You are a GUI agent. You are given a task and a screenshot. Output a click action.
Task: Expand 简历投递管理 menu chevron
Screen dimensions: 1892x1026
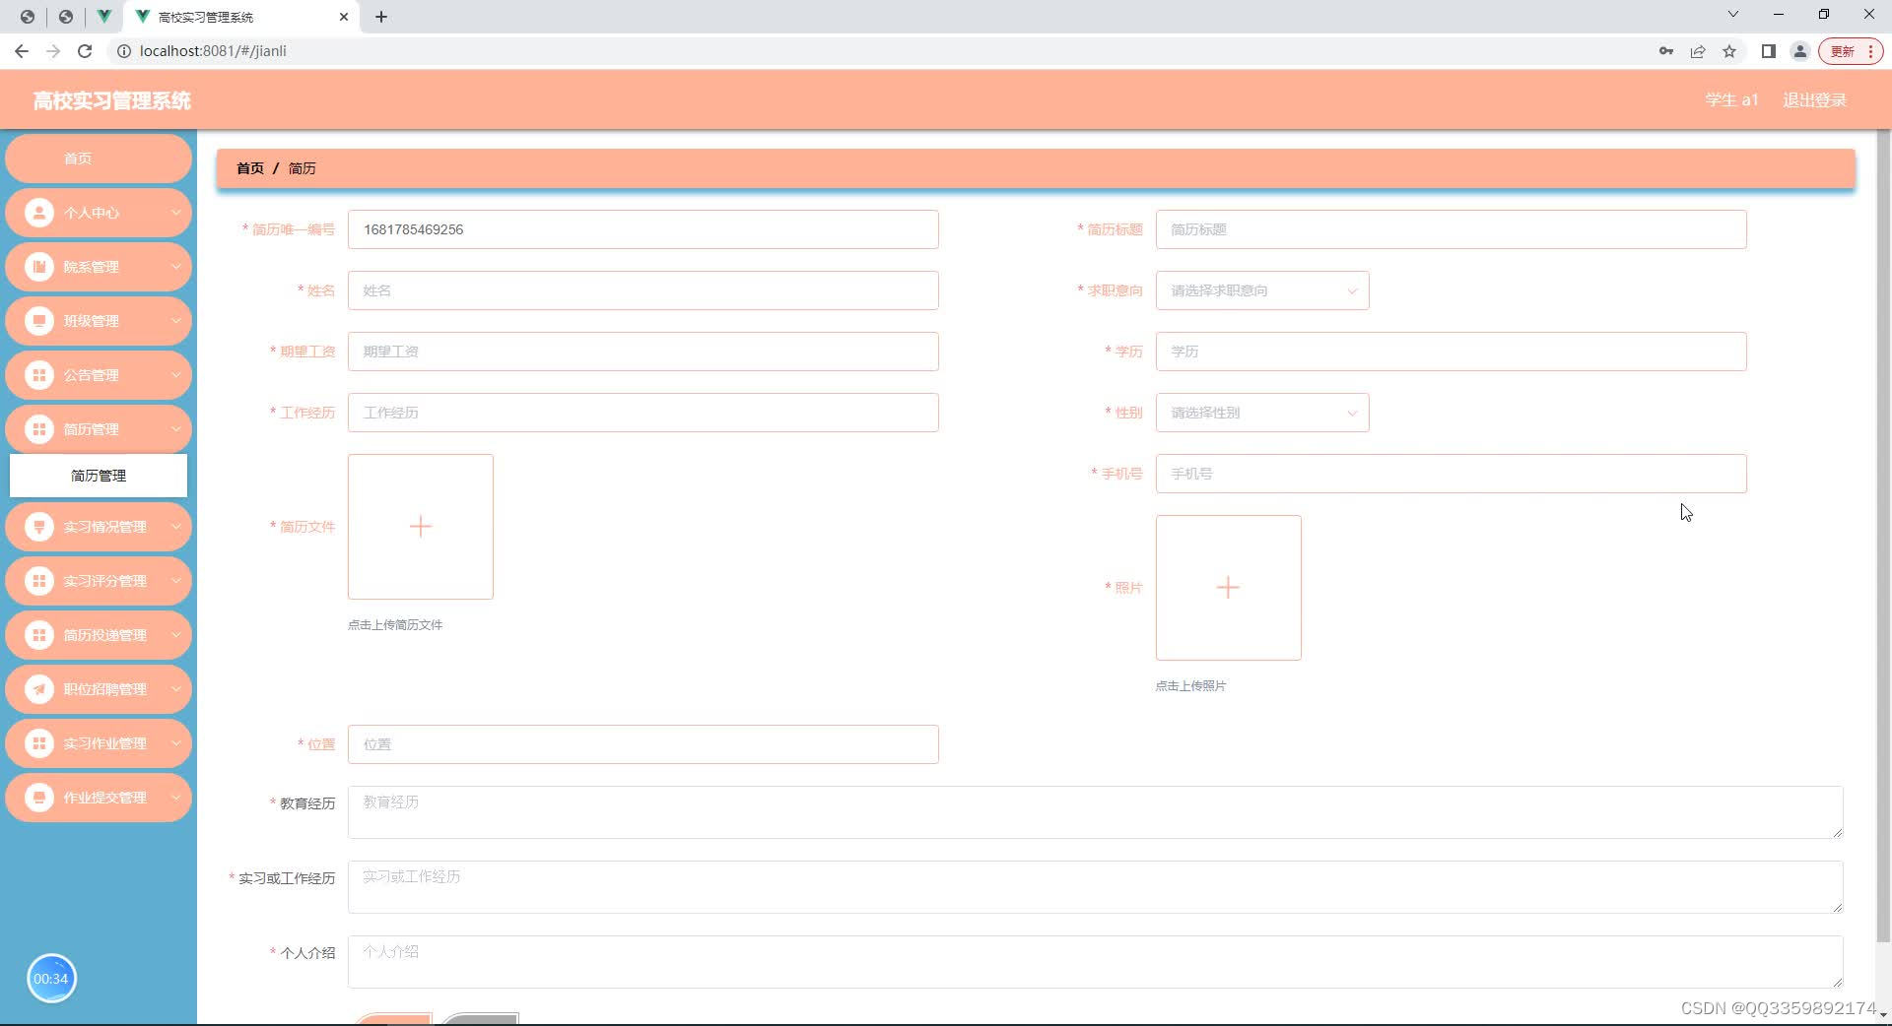tap(176, 635)
